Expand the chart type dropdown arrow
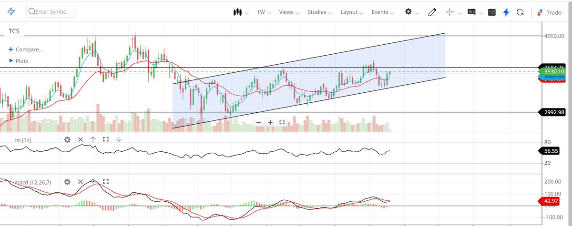This screenshot has height=226, width=572. [x=247, y=13]
